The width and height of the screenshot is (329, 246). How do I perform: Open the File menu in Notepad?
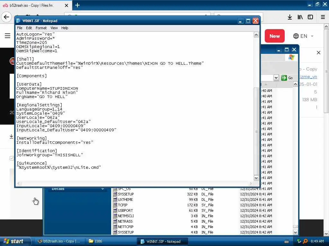tap(20, 28)
